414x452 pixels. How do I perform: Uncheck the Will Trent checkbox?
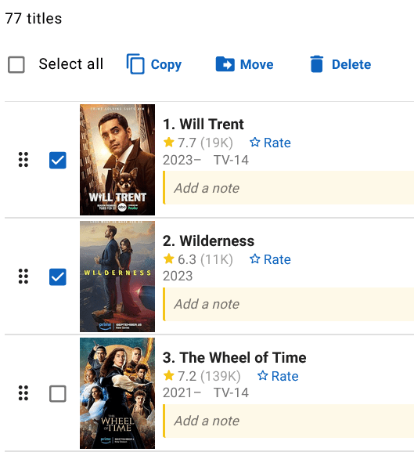(58, 160)
